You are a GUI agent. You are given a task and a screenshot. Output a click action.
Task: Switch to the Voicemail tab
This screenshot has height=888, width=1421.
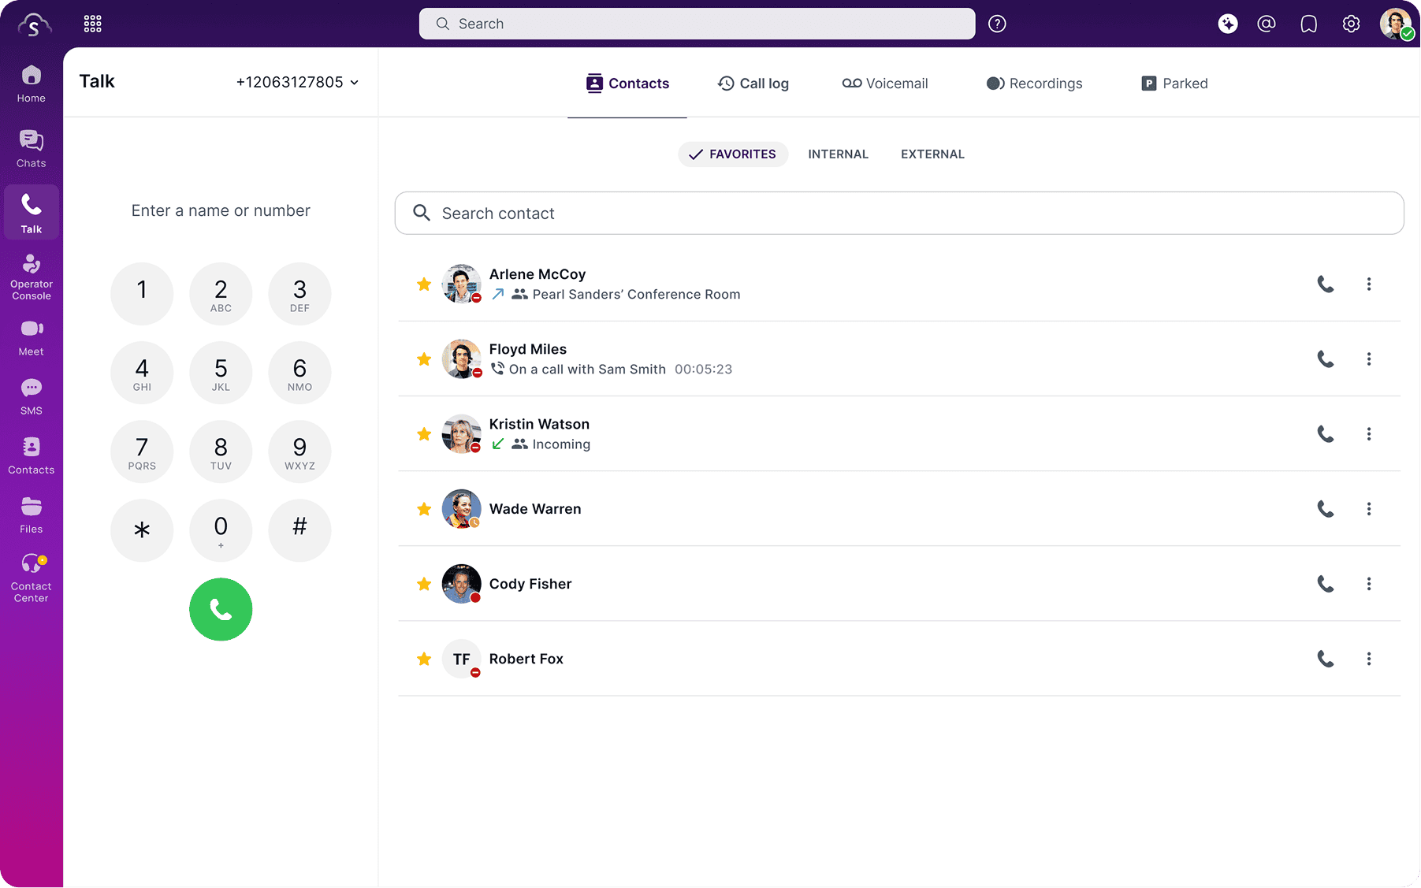(x=884, y=84)
